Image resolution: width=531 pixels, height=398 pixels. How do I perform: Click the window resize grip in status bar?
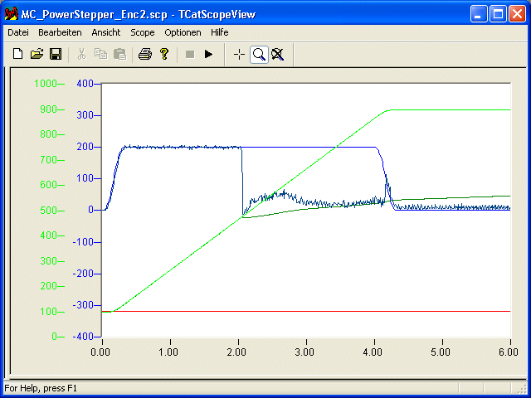click(523, 389)
